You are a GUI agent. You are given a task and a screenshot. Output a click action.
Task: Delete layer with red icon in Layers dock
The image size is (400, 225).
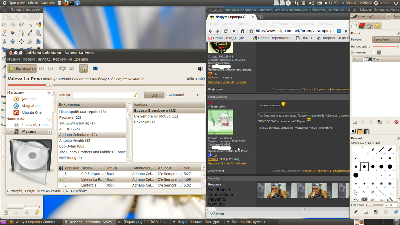pos(396,122)
